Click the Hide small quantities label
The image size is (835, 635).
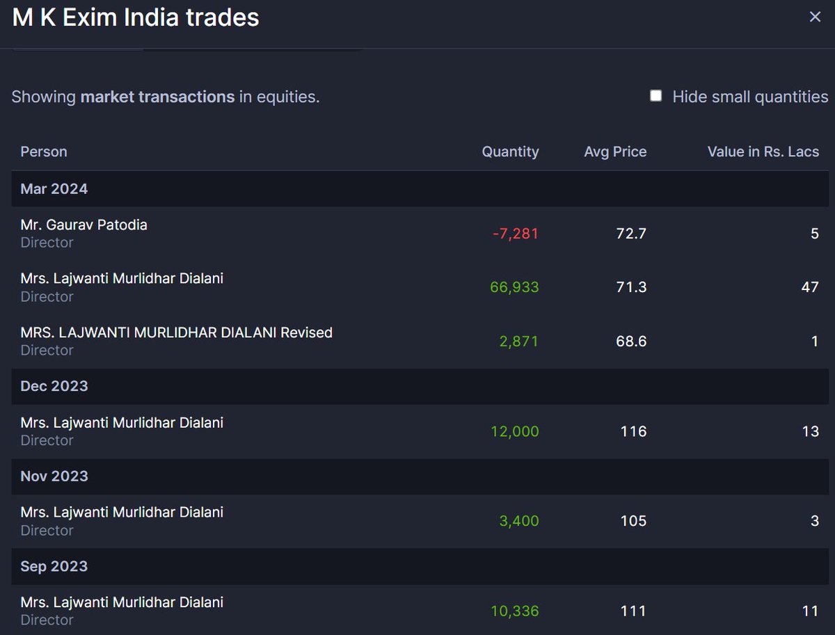coord(750,97)
